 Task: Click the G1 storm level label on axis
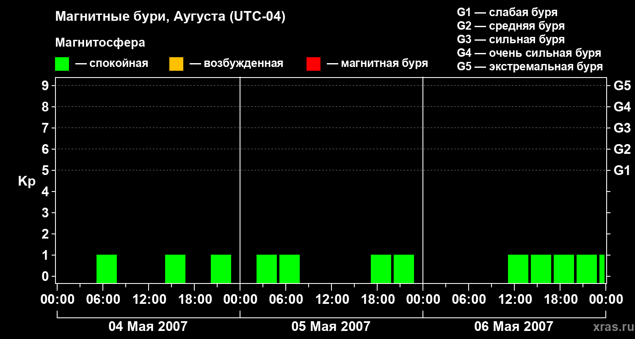click(x=622, y=170)
